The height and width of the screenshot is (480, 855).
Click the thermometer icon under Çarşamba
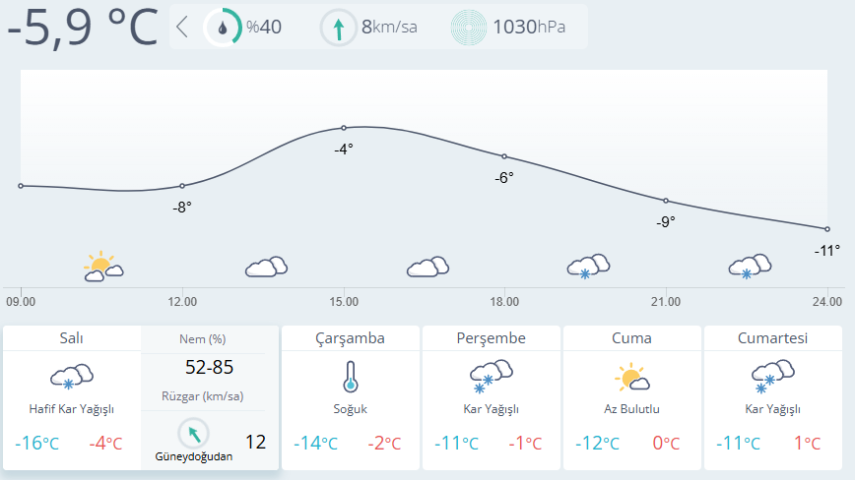coord(350,377)
